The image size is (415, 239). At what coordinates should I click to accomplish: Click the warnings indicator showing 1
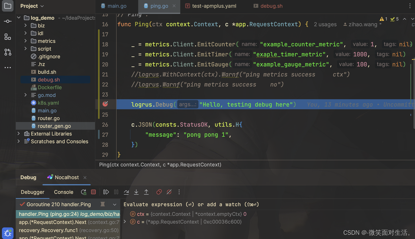pyautogui.click(x=383, y=19)
